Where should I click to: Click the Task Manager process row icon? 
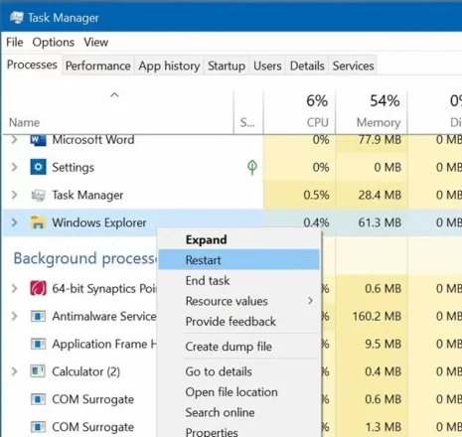coord(38,196)
